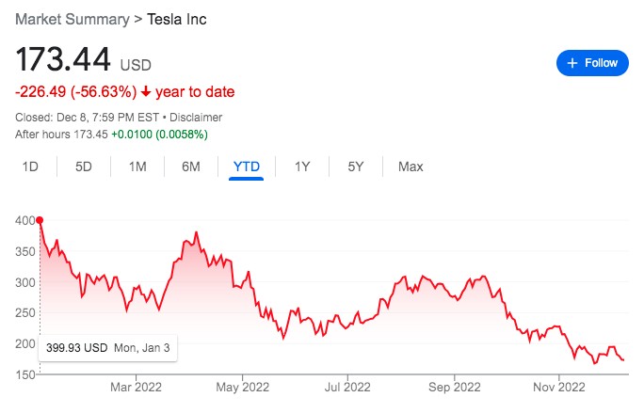644x413 pixels.
Task: Click the Sep 2022 axis label
Action: 454,386
